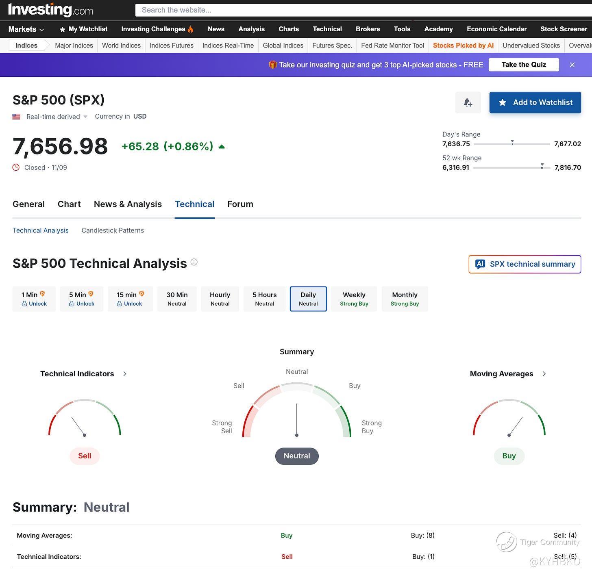The height and width of the screenshot is (575, 592).
Task: Open the Markets dropdown menu
Action: pos(26,29)
